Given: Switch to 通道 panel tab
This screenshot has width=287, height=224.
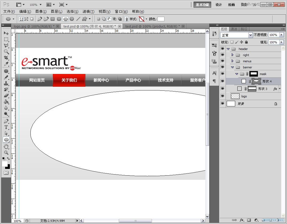Looking at the screenshot, I should click(x=234, y=29).
